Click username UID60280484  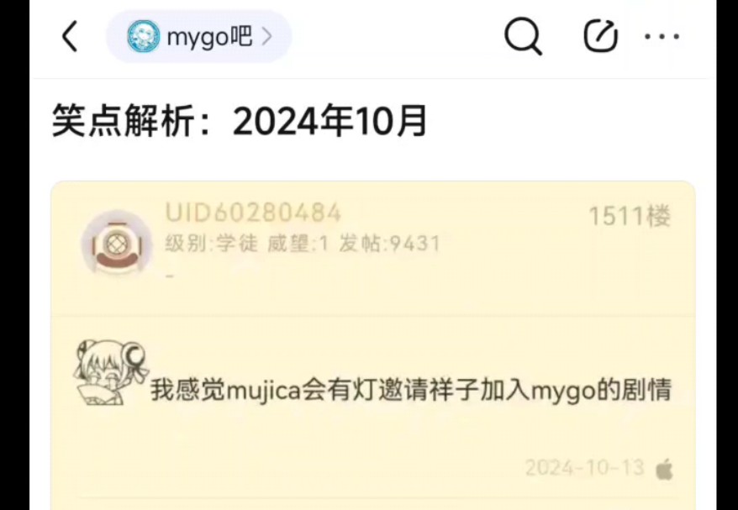pyautogui.click(x=253, y=213)
